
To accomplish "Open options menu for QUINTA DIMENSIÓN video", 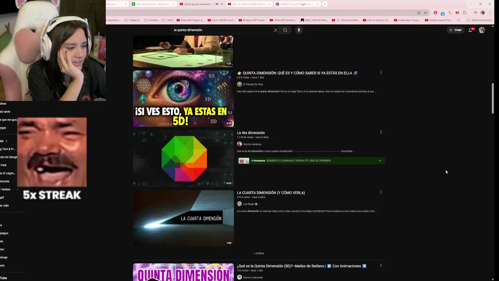I will [381, 72].
